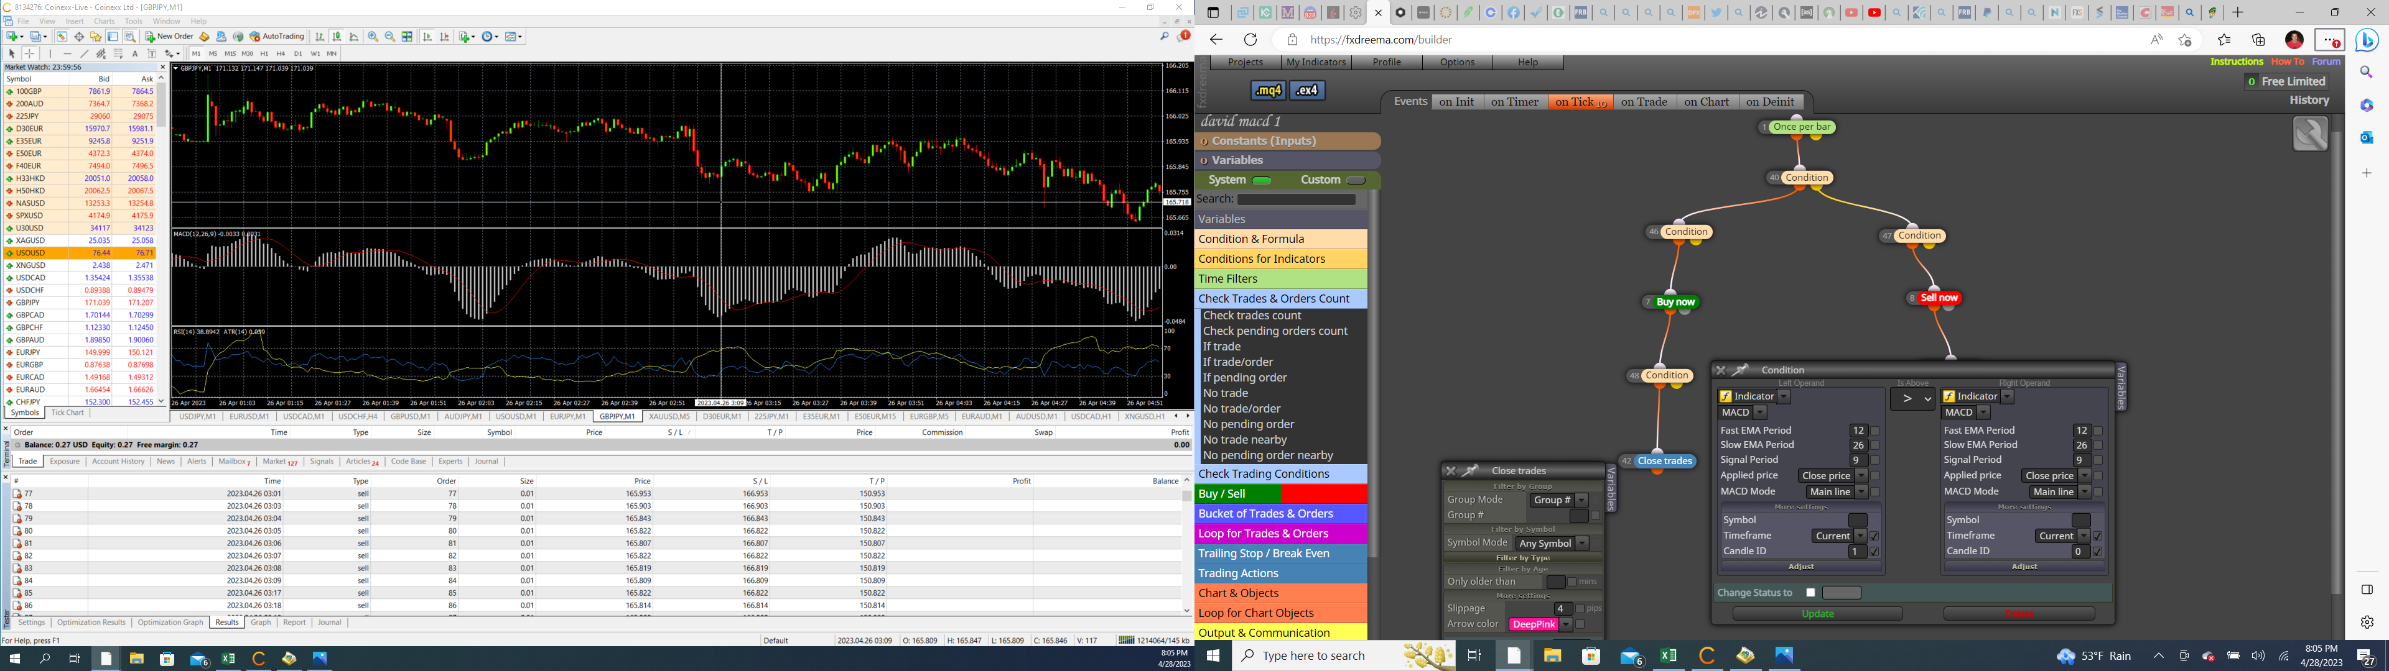2389x671 pixels.
Task: Open New Order in MetaTrader toolbar
Action: pos(169,36)
